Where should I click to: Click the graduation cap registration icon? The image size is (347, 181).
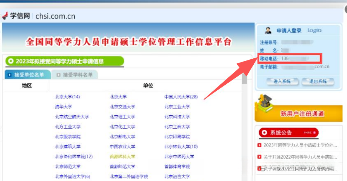point(265,104)
